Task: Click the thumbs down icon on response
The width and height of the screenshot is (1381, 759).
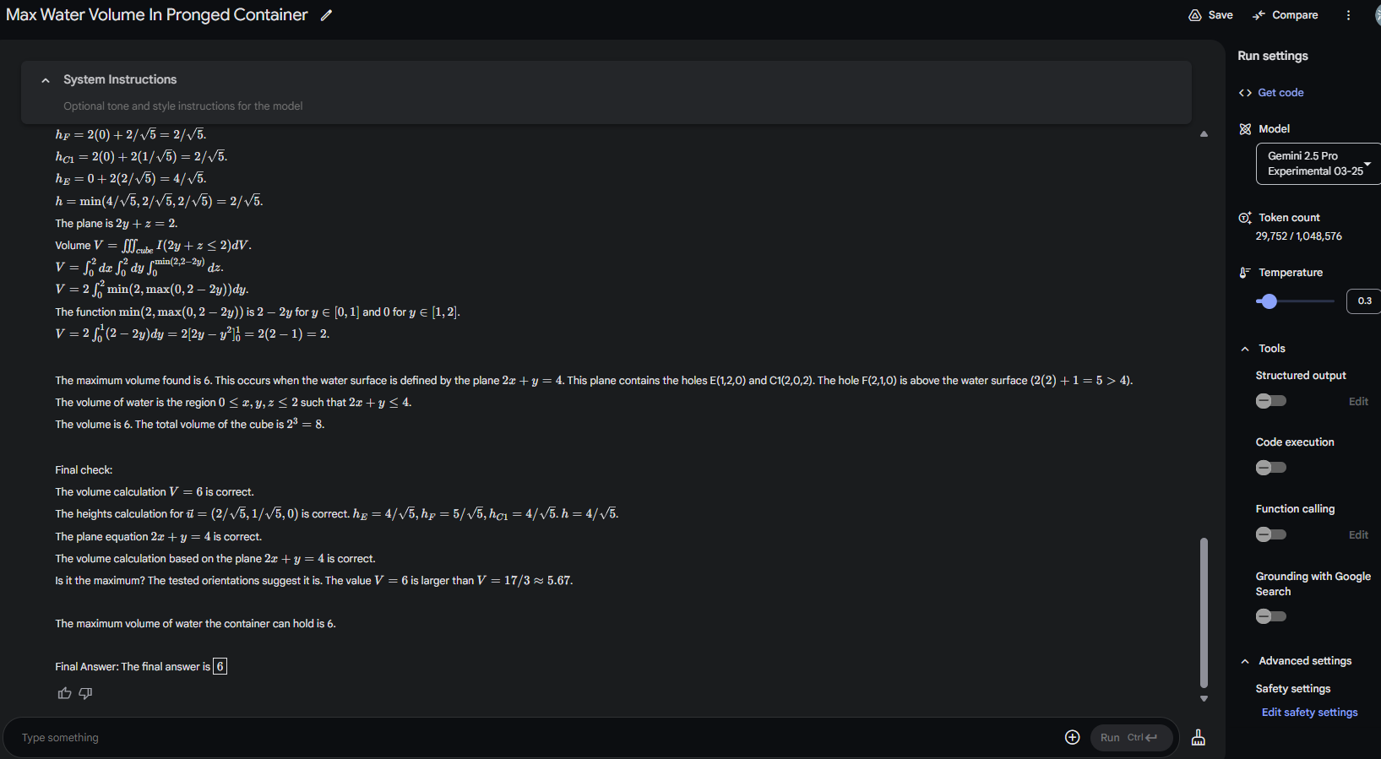Action: 85,693
